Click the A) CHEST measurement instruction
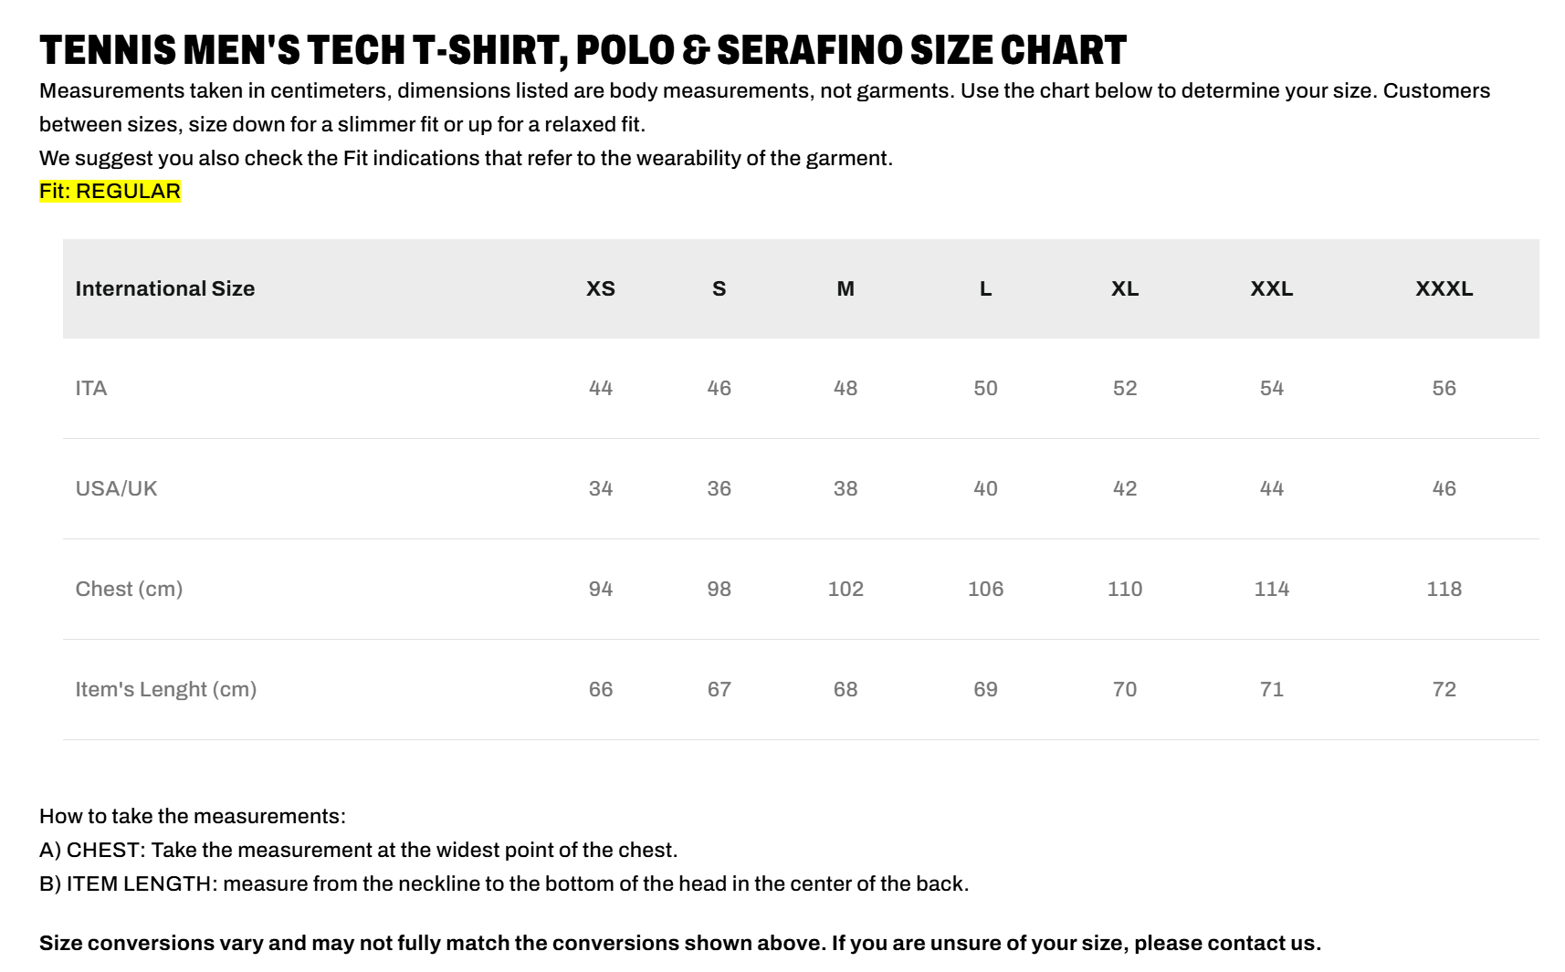 point(358,850)
